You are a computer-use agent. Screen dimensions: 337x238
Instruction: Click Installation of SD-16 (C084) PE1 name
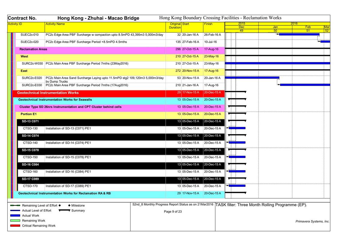pos(68,172)
